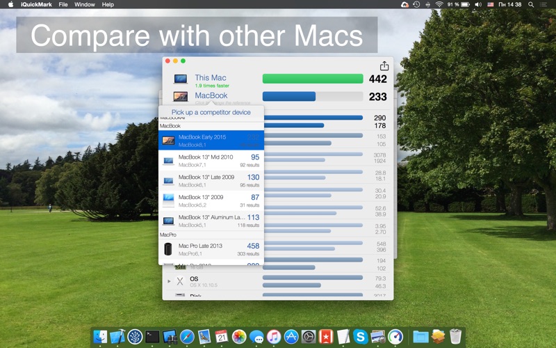Open the blue folder stack in Dock
556x348 pixels.
421,336
